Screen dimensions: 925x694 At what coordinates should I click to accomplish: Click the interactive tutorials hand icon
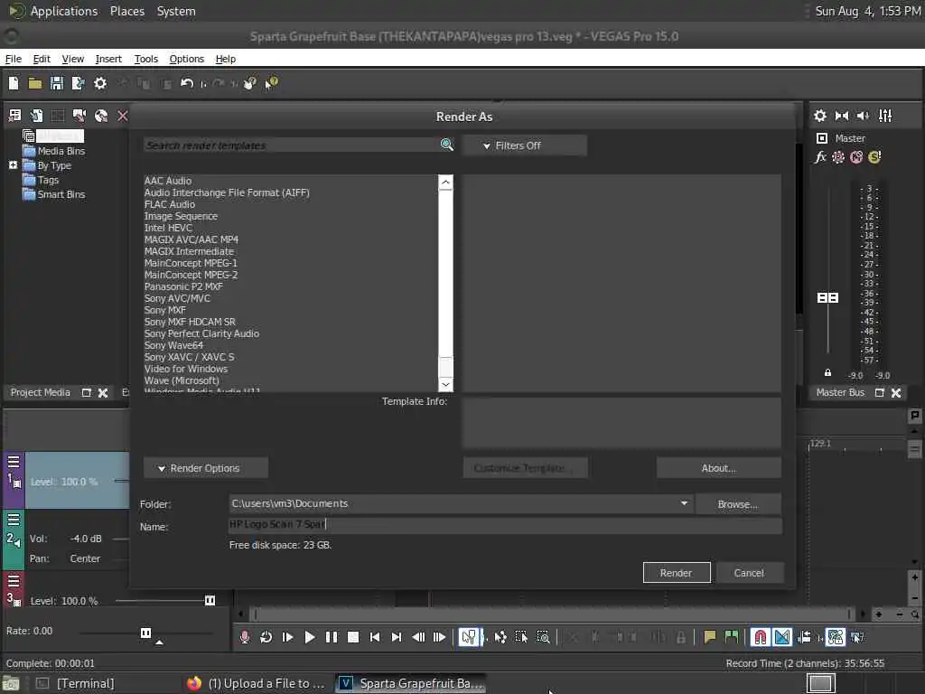pos(250,83)
